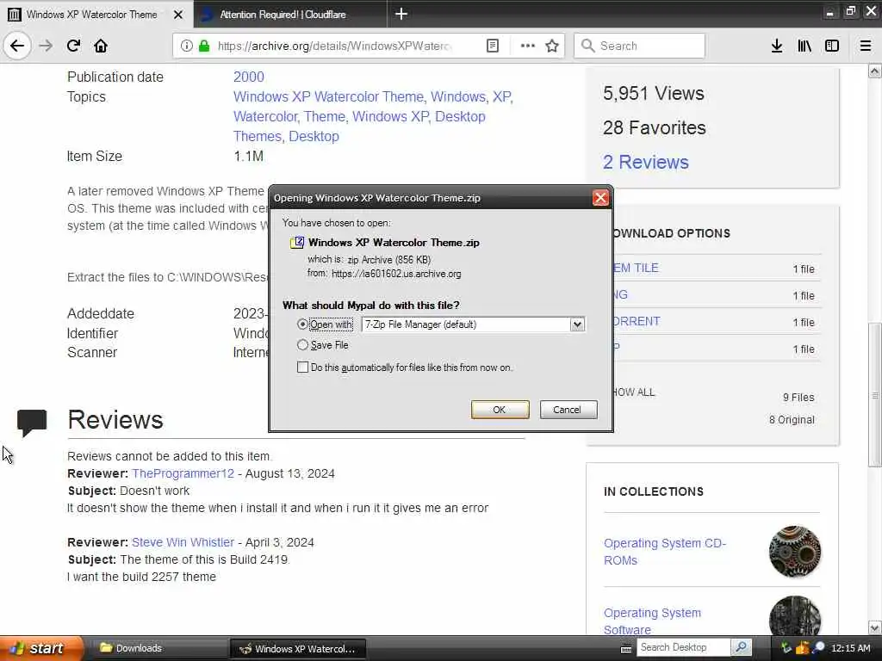Click the Reviews speech bubble icon

(32, 423)
